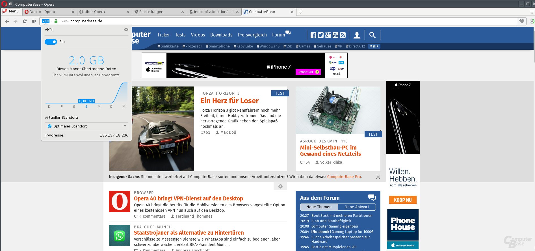Screen dimensions: 535x251
Task: Open ComputerBase Facebook page icon
Action: point(313,35)
